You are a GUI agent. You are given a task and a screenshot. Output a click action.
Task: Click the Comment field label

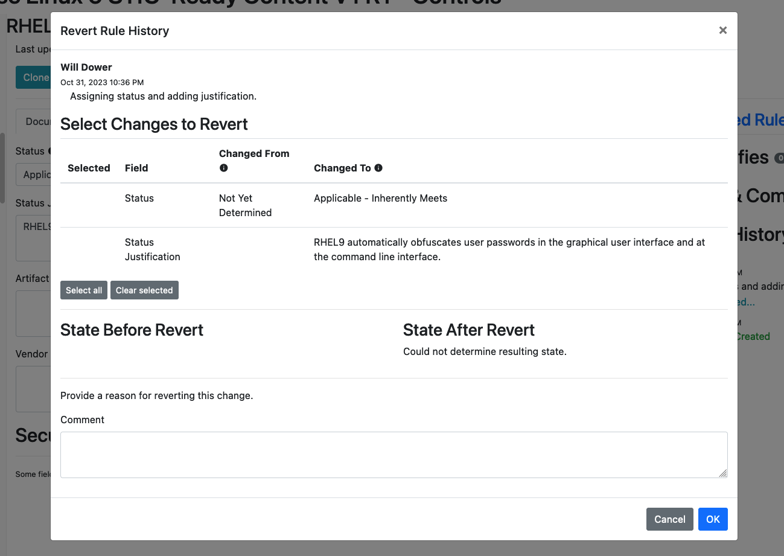[x=82, y=420]
